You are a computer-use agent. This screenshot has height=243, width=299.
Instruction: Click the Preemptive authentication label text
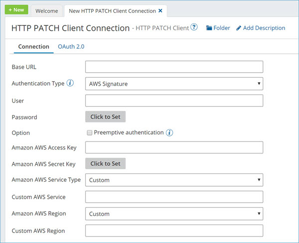[129, 132]
